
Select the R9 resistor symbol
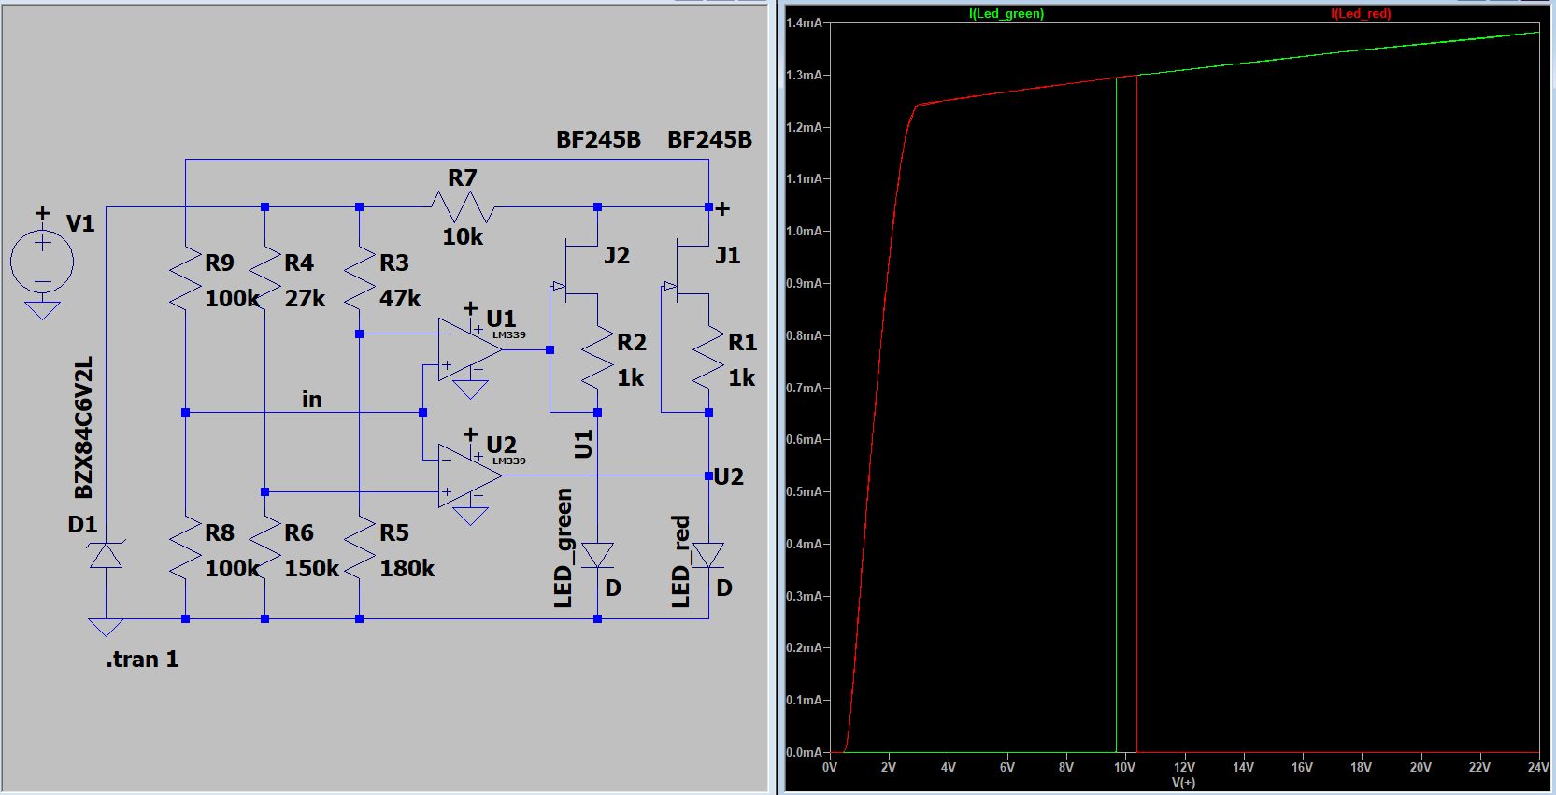pyautogui.click(x=186, y=278)
